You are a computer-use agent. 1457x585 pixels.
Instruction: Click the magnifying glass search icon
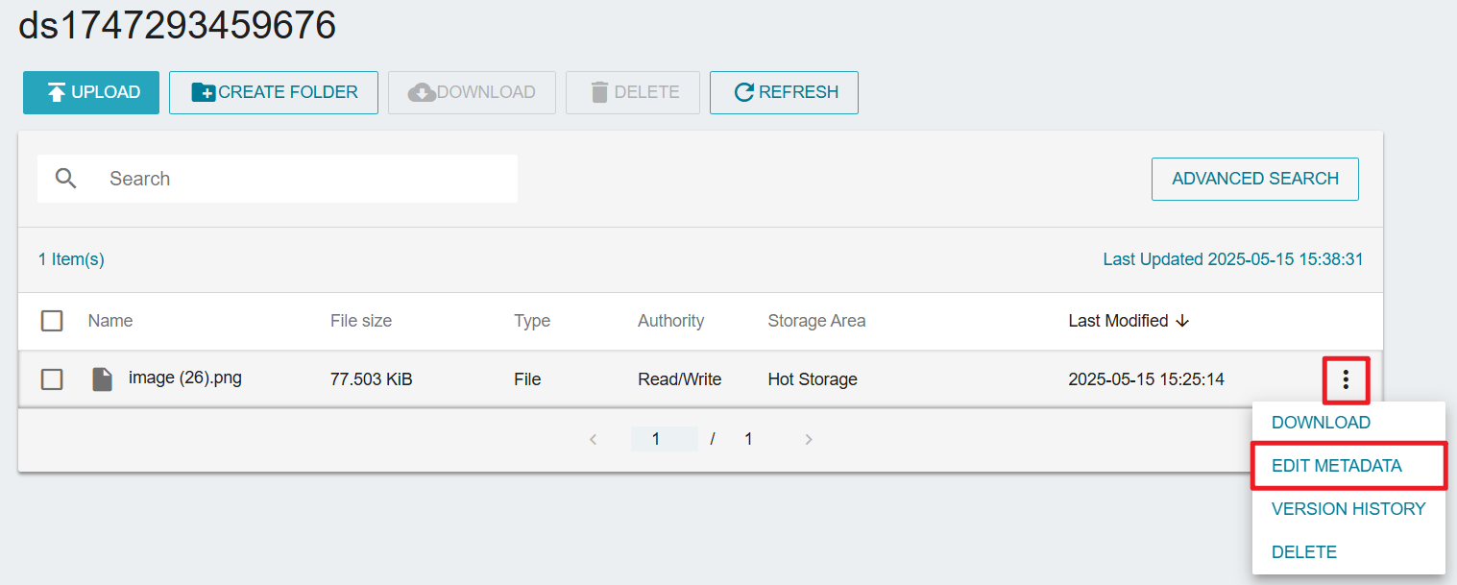[x=65, y=179]
